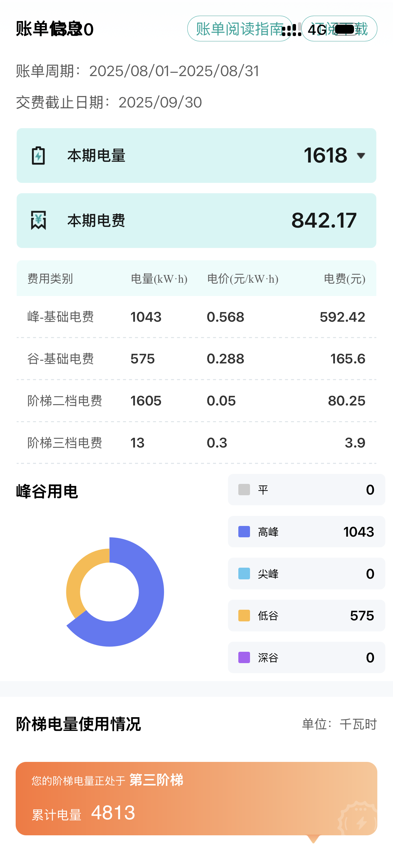Click the battery icon beside 本期电量
This screenshot has width=393, height=853.
click(38, 156)
